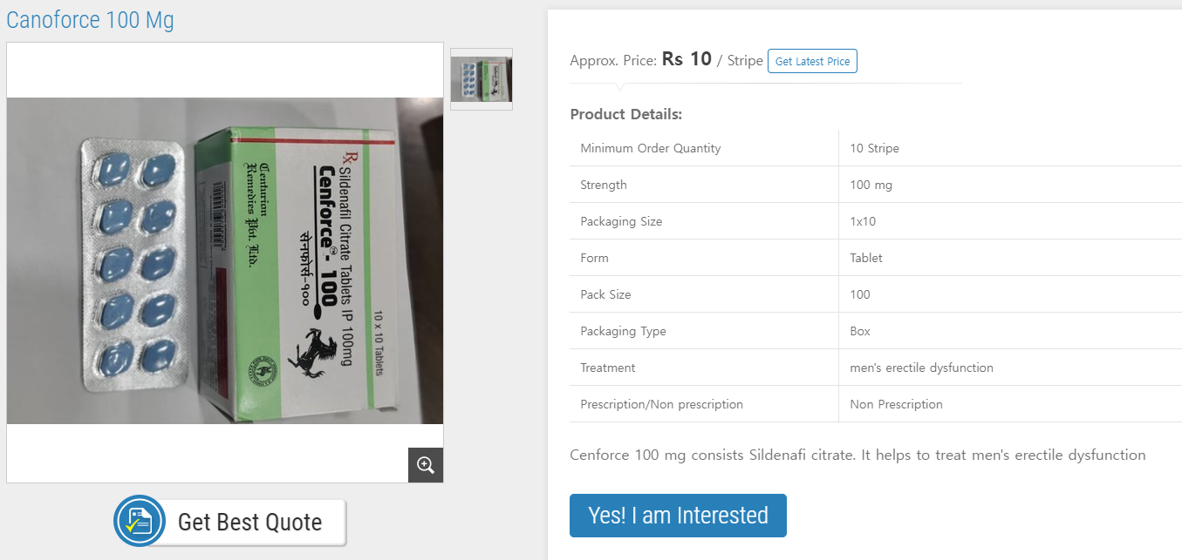
Task: Select the Tablet form value
Action: 866,258
